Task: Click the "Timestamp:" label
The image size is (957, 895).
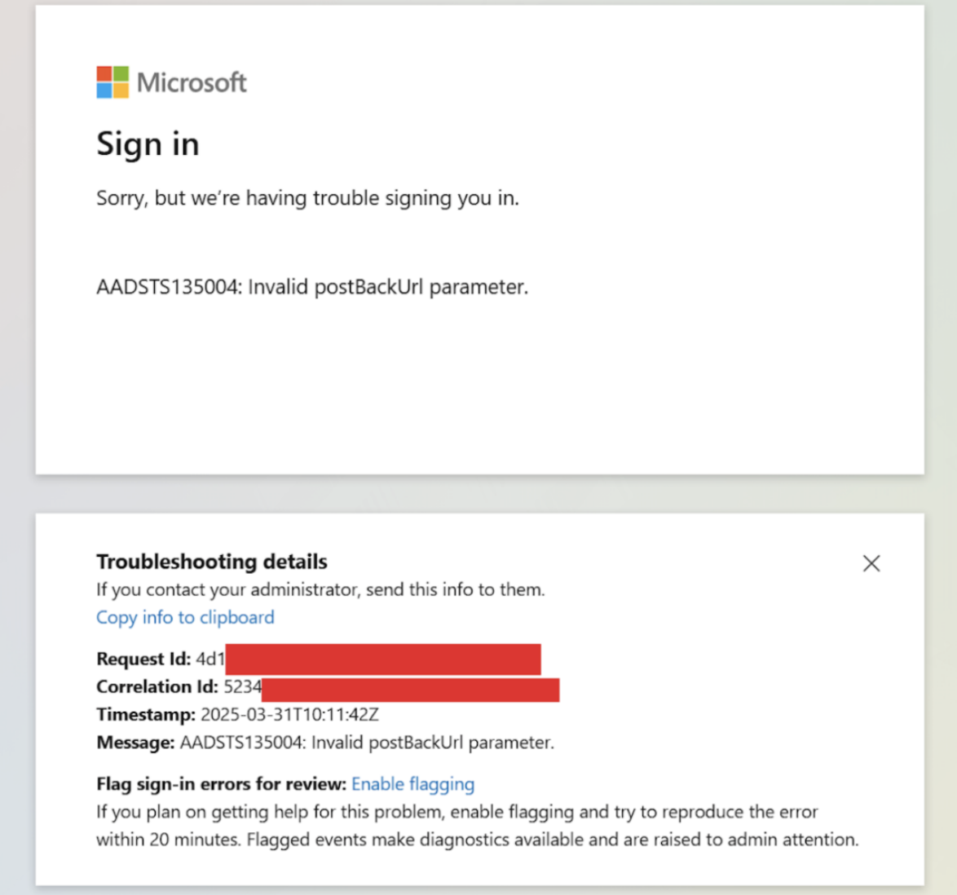Action: click(x=146, y=715)
